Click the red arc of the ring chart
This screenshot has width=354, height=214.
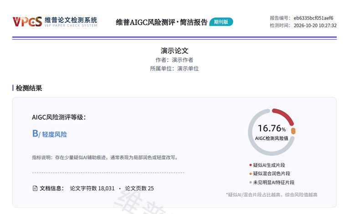284,116
